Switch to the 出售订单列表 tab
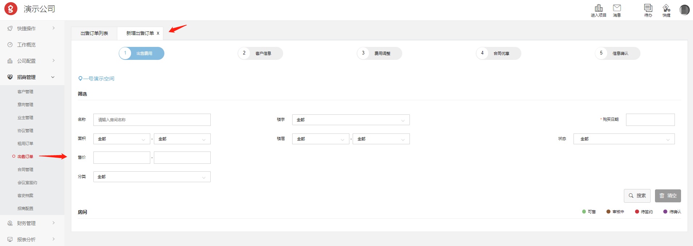 (94, 33)
